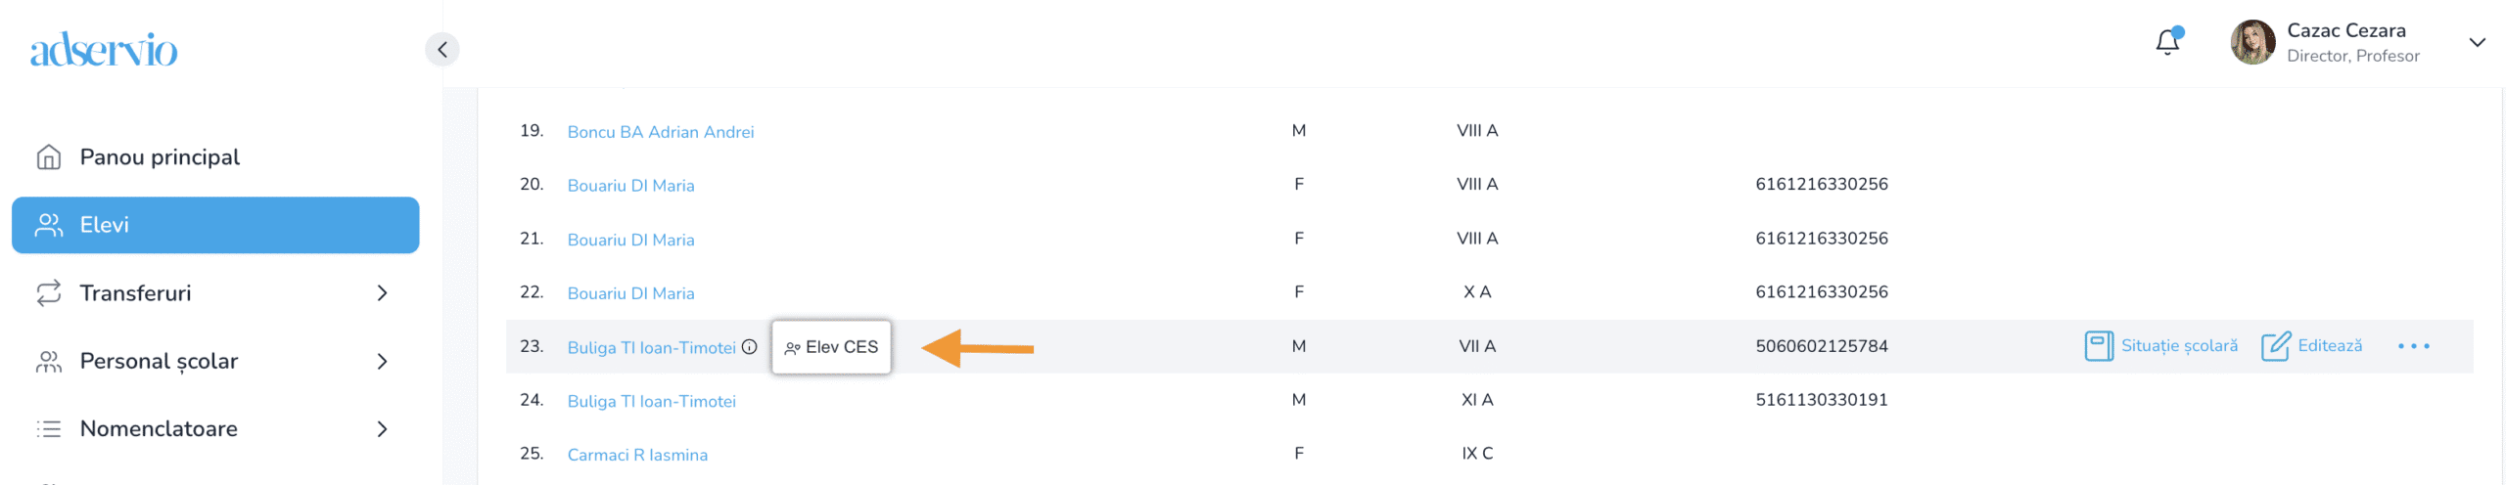This screenshot has height=485, width=2506.
Task: Click the notification bell icon
Action: [x=2166, y=42]
